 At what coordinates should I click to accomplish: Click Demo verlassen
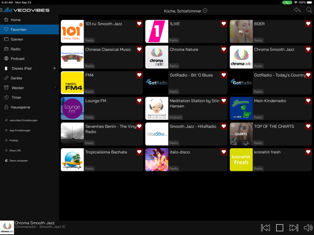pos(16,161)
